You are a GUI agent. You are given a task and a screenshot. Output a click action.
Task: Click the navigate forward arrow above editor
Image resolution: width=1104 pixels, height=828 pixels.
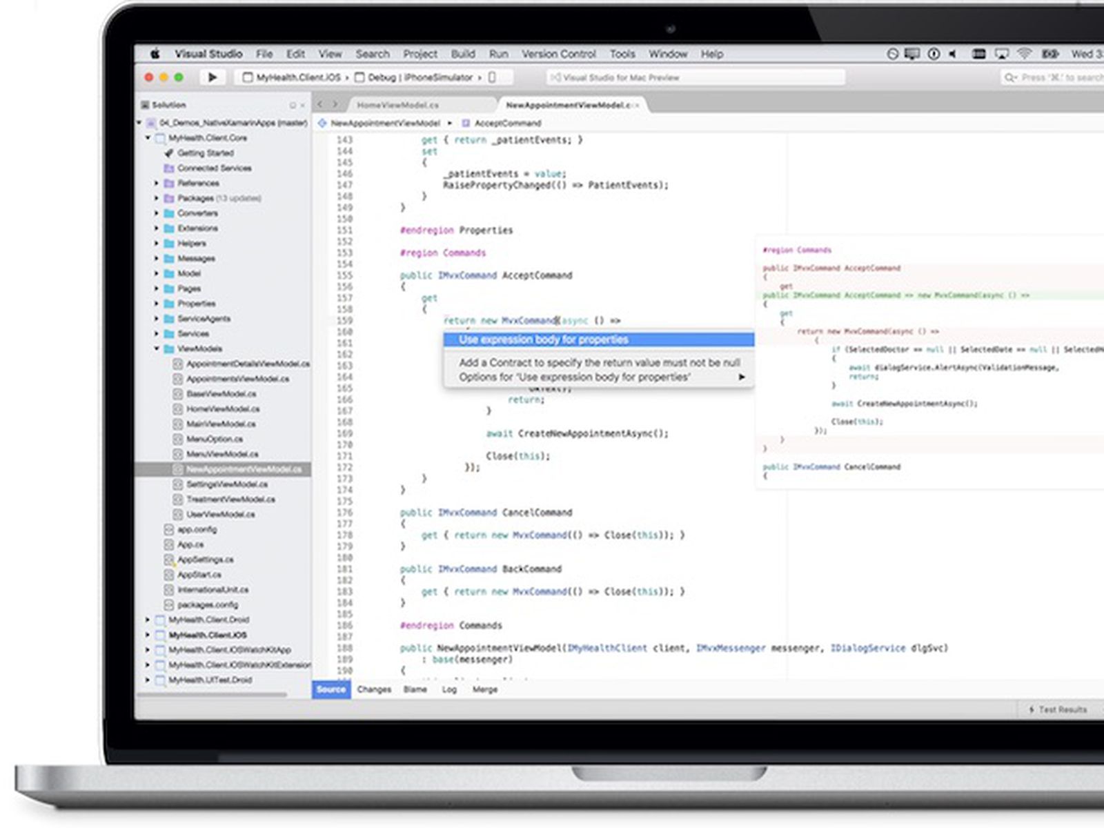(335, 105)
